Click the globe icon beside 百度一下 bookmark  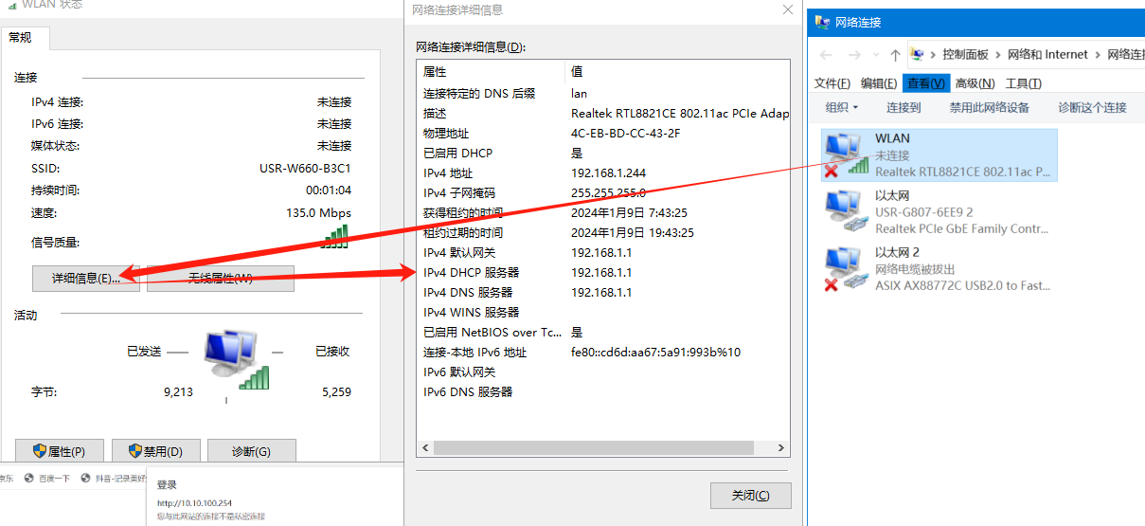point(28,479)
